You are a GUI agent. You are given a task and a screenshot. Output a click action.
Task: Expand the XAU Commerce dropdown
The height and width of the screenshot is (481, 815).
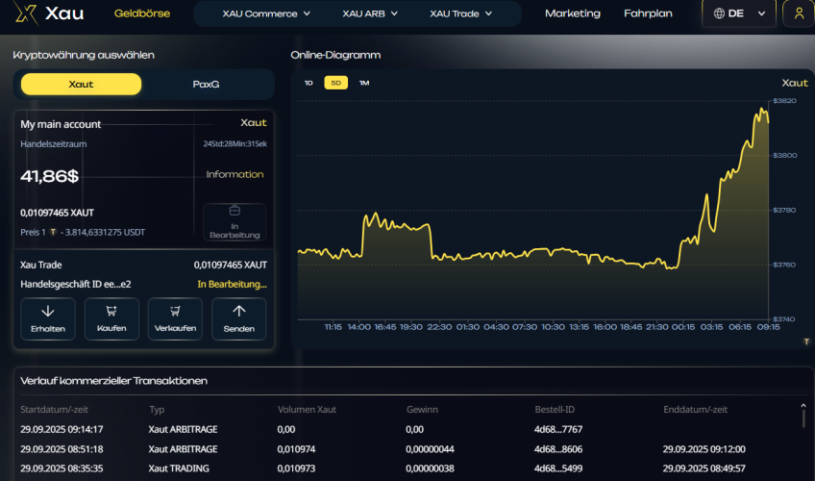click(x=266, y=13)
